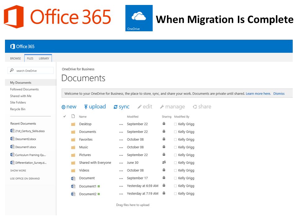Screen dimensions: 298x223
Task: Click the upload button
Action: (95, 107)
